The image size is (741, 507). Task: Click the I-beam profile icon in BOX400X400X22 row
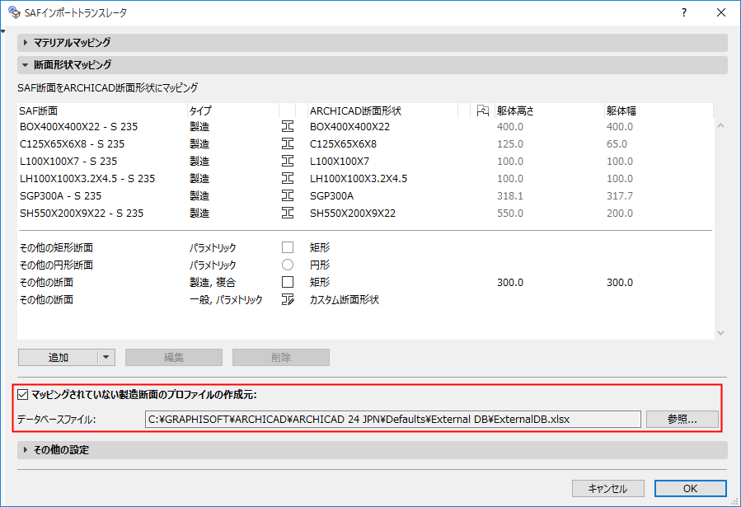click(288, 126)
